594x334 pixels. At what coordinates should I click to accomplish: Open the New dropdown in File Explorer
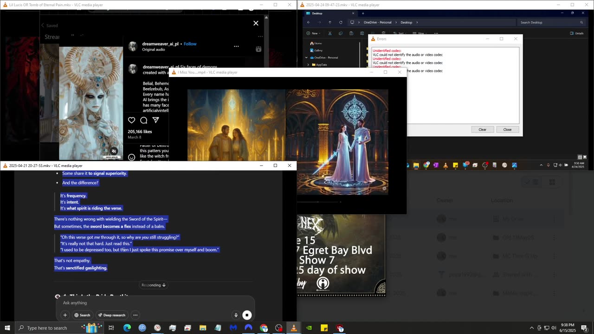pyautogui.click(x=313, y=33)
